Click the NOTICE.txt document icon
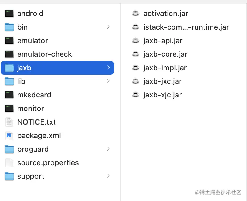 click(x=9, y=122)
